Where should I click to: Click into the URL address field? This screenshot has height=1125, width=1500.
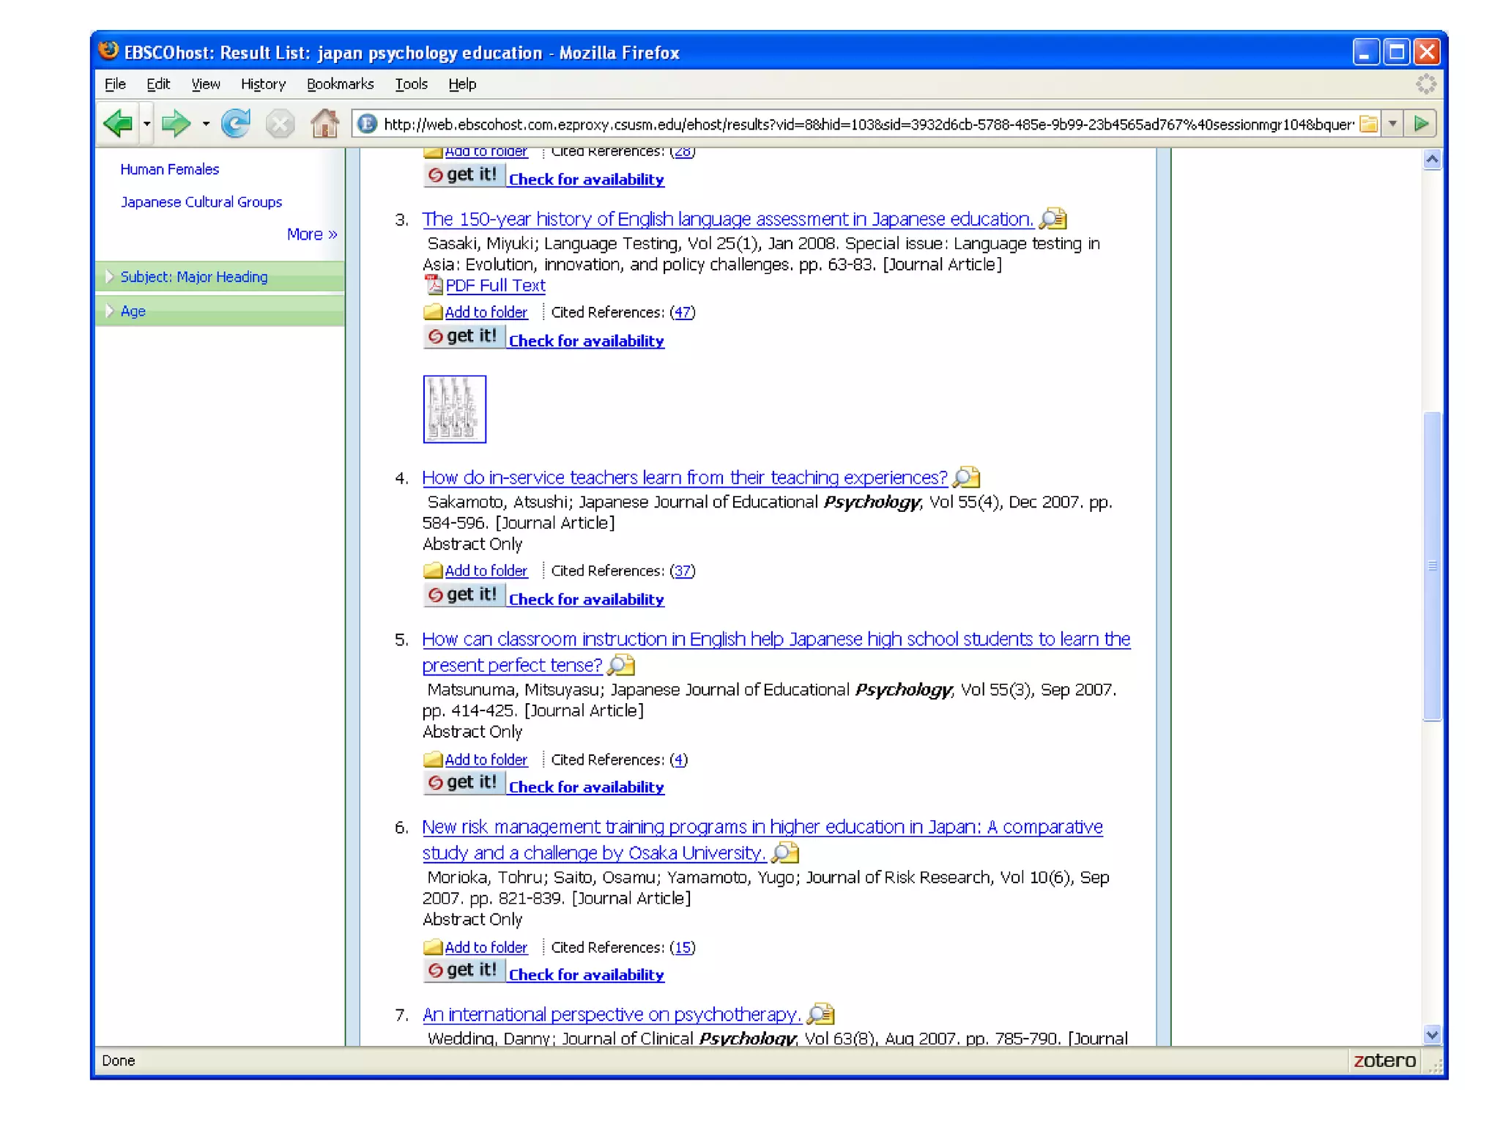(x=868, y=124)
